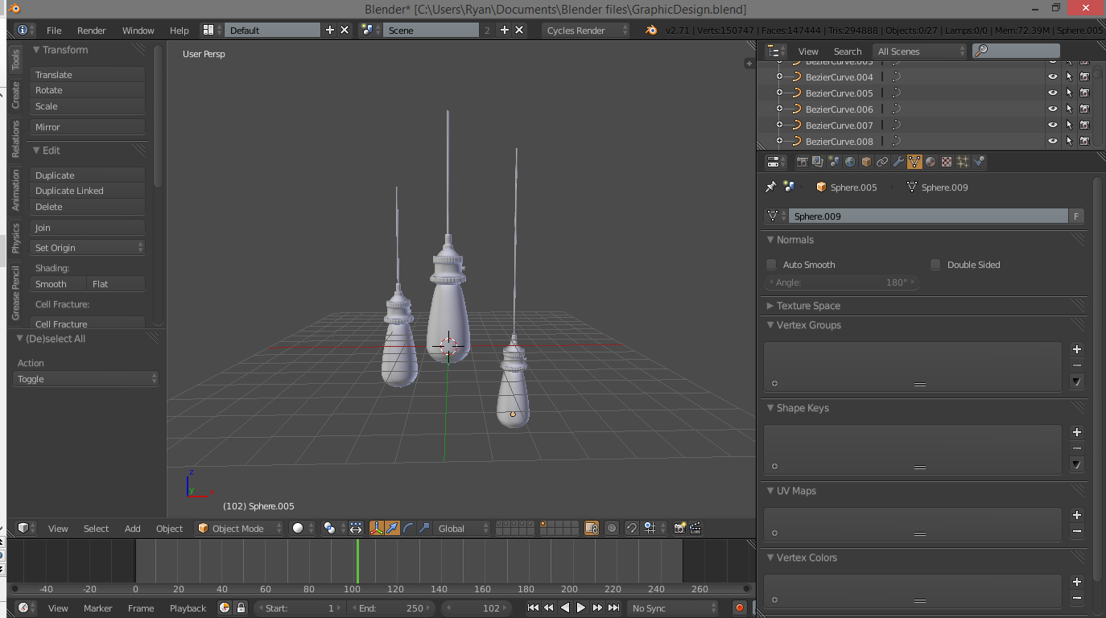Toggle renderability of BezierCurve.007 camera icon

(x=1084, y=126)
